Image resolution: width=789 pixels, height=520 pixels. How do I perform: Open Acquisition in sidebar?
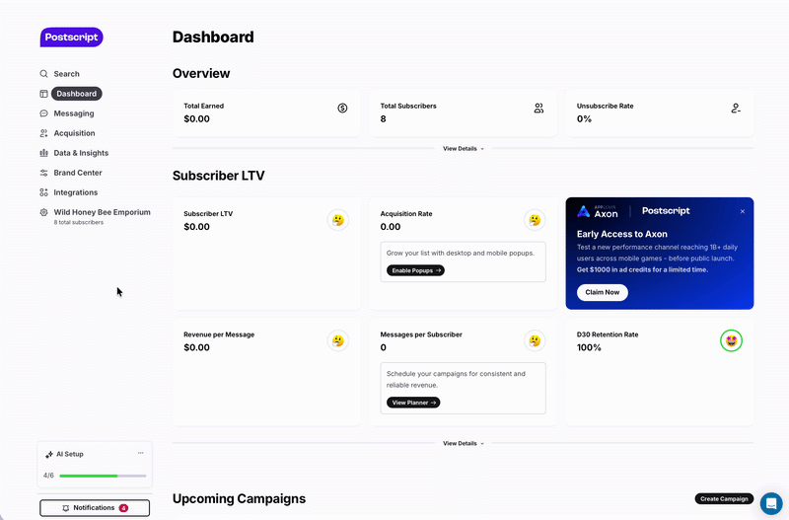[x=74, y=133]
